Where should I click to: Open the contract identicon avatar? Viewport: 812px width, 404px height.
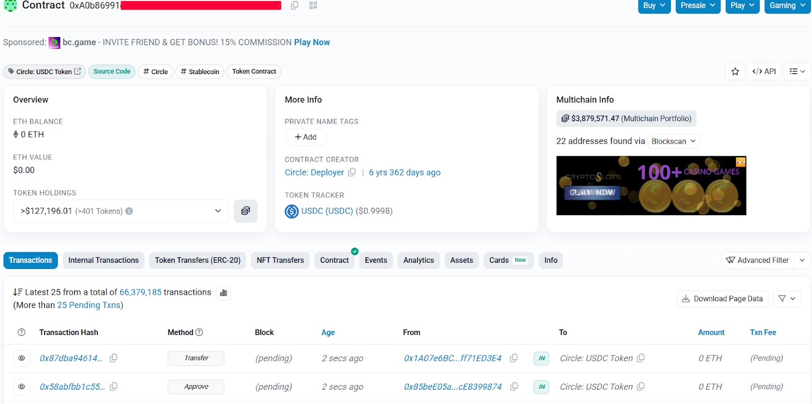pos(10,5)
